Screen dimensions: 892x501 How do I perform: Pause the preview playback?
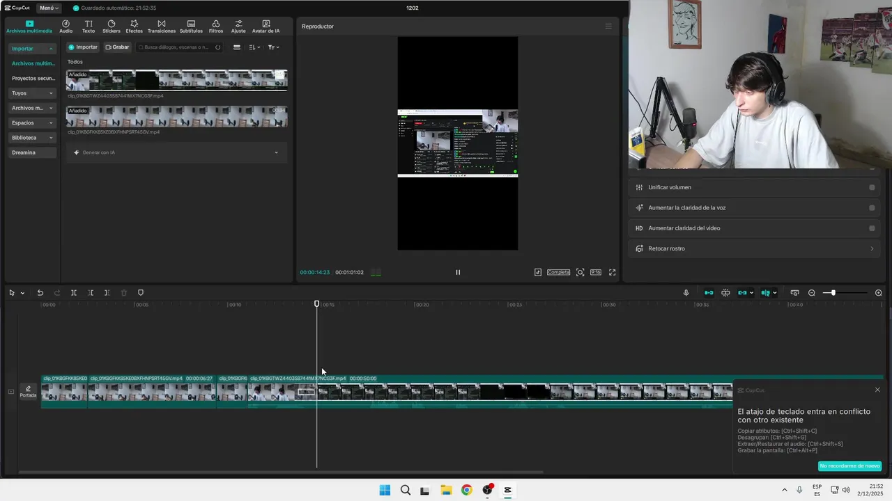pyautogui.click(x=458, y=272)
